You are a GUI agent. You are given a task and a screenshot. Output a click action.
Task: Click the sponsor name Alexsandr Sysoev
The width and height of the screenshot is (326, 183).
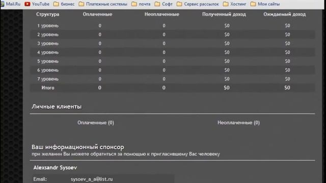[55, 168]
